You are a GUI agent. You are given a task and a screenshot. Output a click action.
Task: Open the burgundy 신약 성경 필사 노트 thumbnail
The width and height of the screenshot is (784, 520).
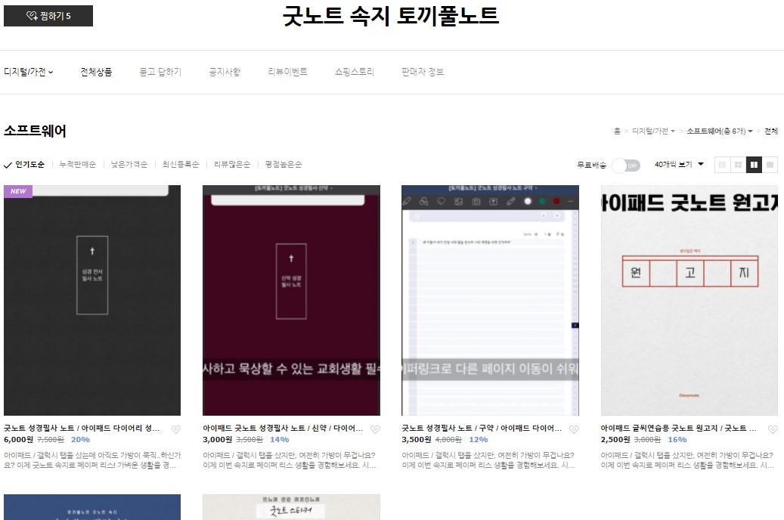pos(291,301)
